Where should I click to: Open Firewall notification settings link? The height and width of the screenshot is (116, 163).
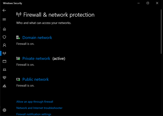pos(34,114)
